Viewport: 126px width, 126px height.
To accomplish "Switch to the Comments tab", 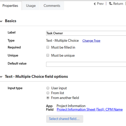I will (52, 6).
